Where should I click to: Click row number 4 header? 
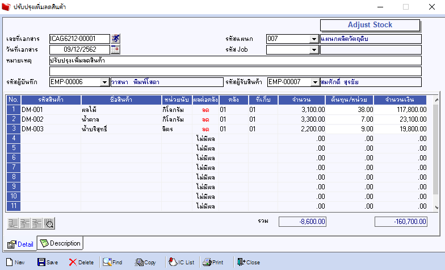(x=14, y=139)
